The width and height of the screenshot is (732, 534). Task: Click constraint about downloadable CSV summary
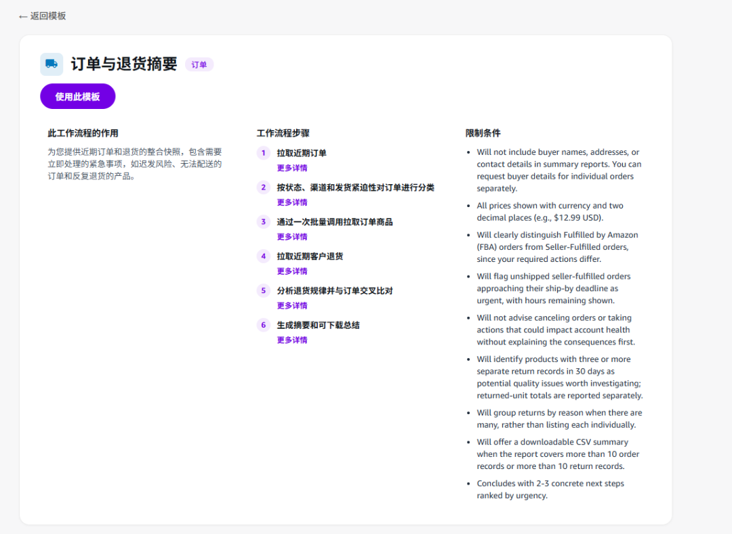pos(558,454)
